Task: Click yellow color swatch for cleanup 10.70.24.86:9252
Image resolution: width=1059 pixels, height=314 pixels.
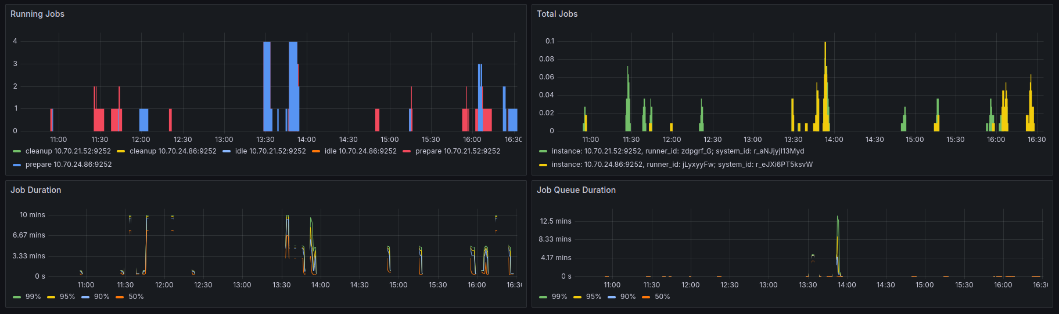Action: [x=121, y=152]
